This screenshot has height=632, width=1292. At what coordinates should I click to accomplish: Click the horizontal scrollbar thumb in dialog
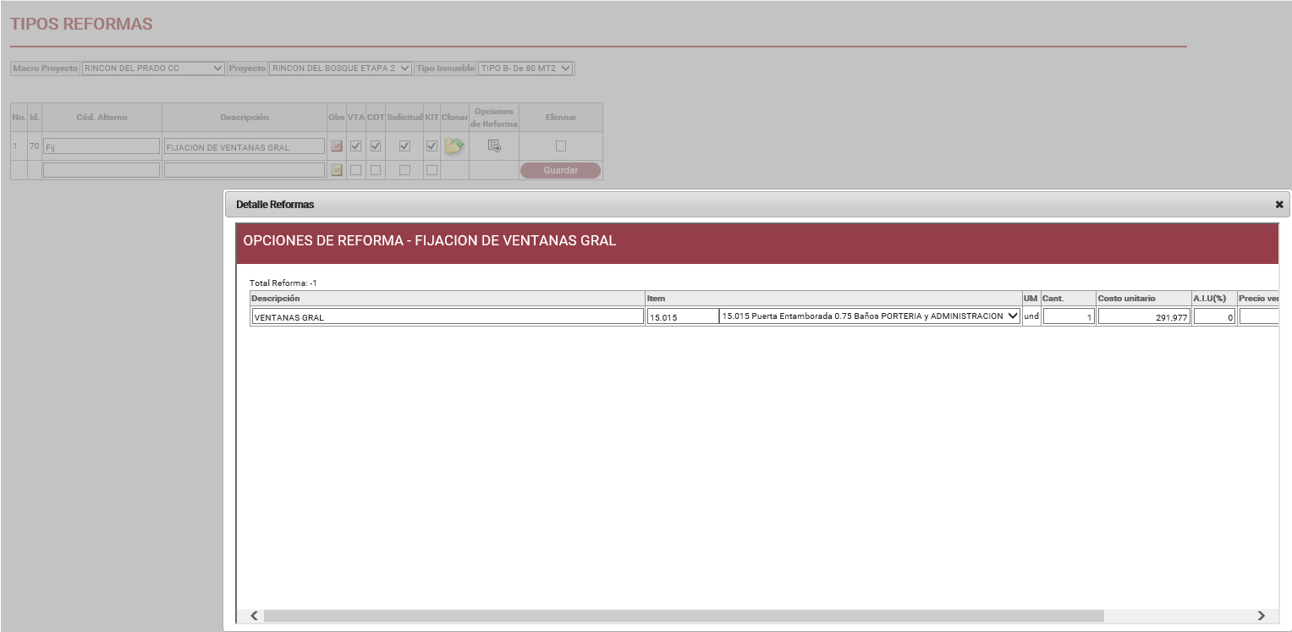coord(684,616)
